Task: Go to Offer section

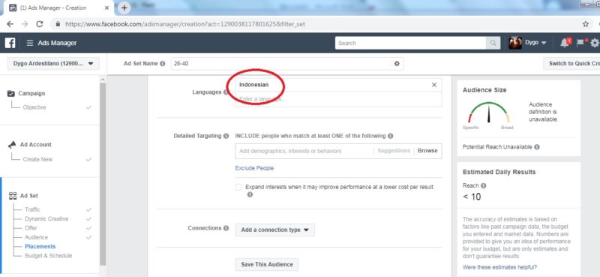Action: (x=31, y=228)
